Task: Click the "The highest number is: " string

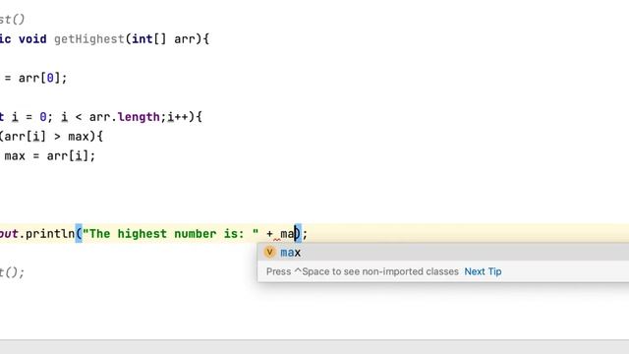Action: click(x=170, y=234)
